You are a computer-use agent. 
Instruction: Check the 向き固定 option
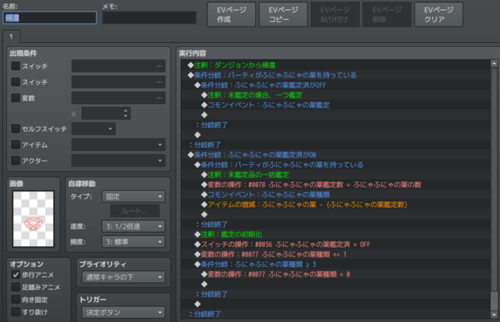point(16,299)
